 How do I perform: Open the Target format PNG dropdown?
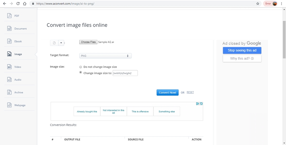click(105, 56)
